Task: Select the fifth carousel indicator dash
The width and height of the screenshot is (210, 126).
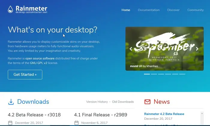Action: 175,74
